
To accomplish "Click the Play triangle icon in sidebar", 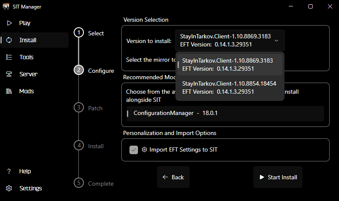I will 9,23.
